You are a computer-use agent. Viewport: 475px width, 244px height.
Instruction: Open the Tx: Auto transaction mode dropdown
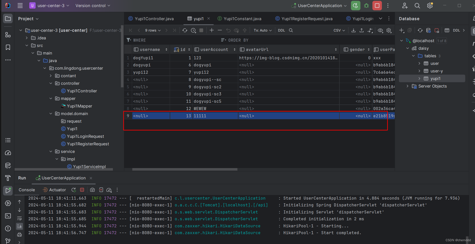[x=263, y=30]
